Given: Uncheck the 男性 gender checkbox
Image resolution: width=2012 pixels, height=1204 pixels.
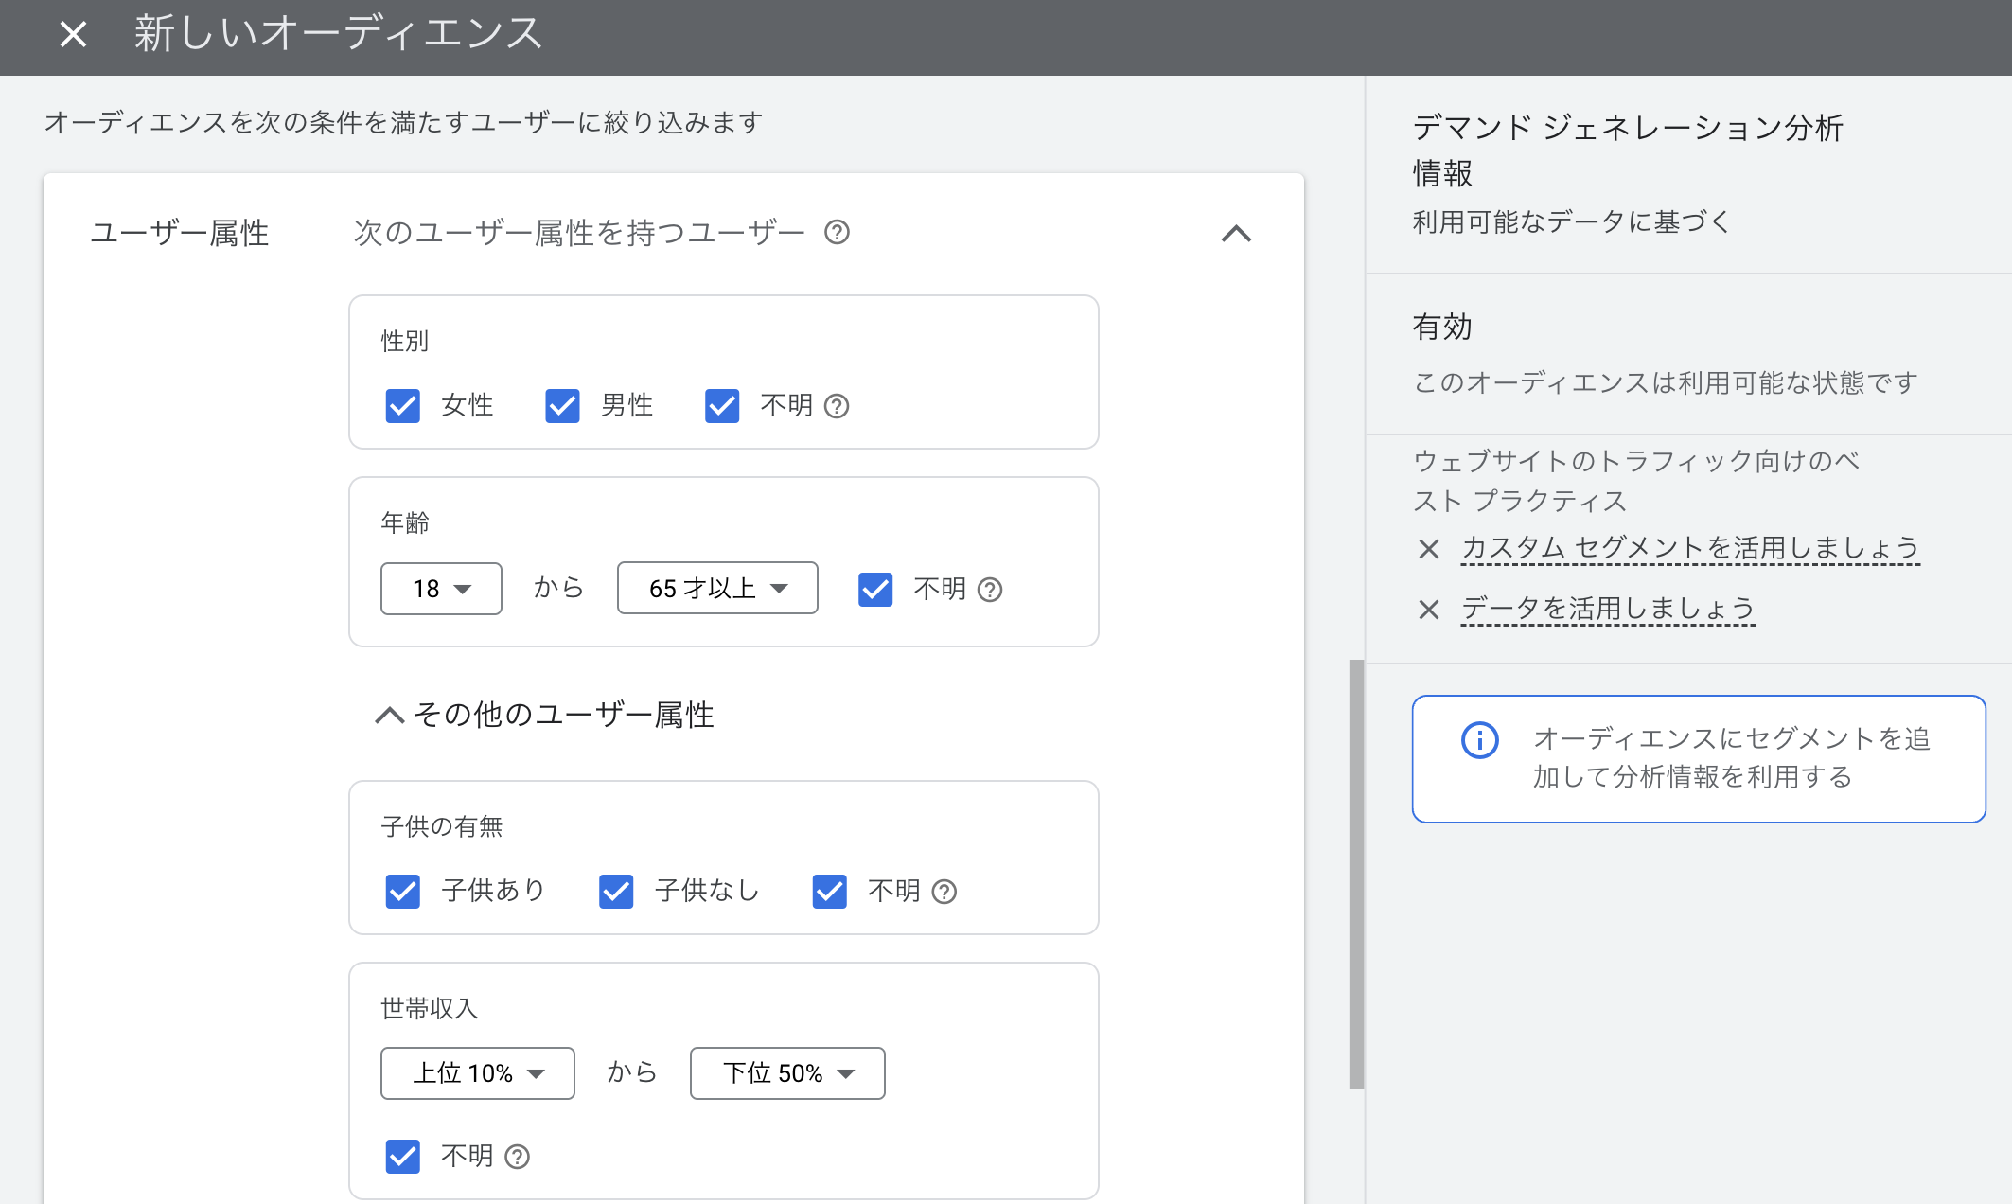Looking at the screenshot, I should click(x=562, y=406).
